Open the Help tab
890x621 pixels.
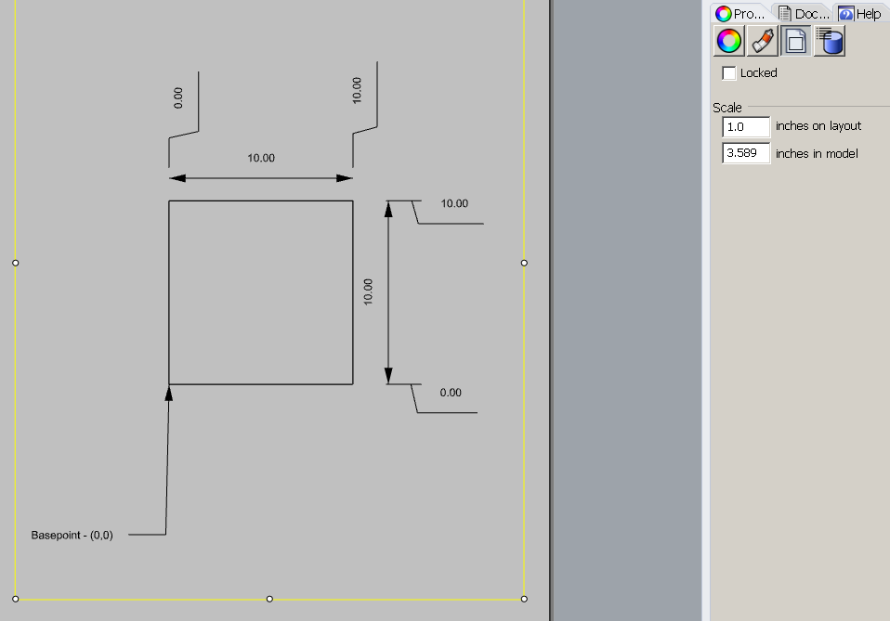(860, 14)
